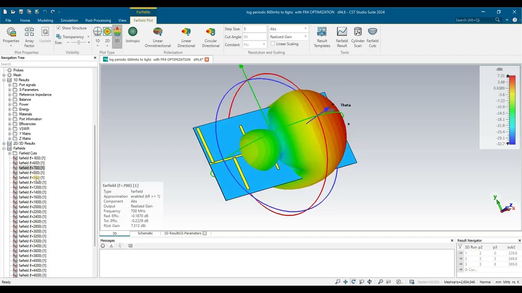Adjust the structure Size slider handle
The width and height of the screenshot is (522, 293).
(78, 42)
